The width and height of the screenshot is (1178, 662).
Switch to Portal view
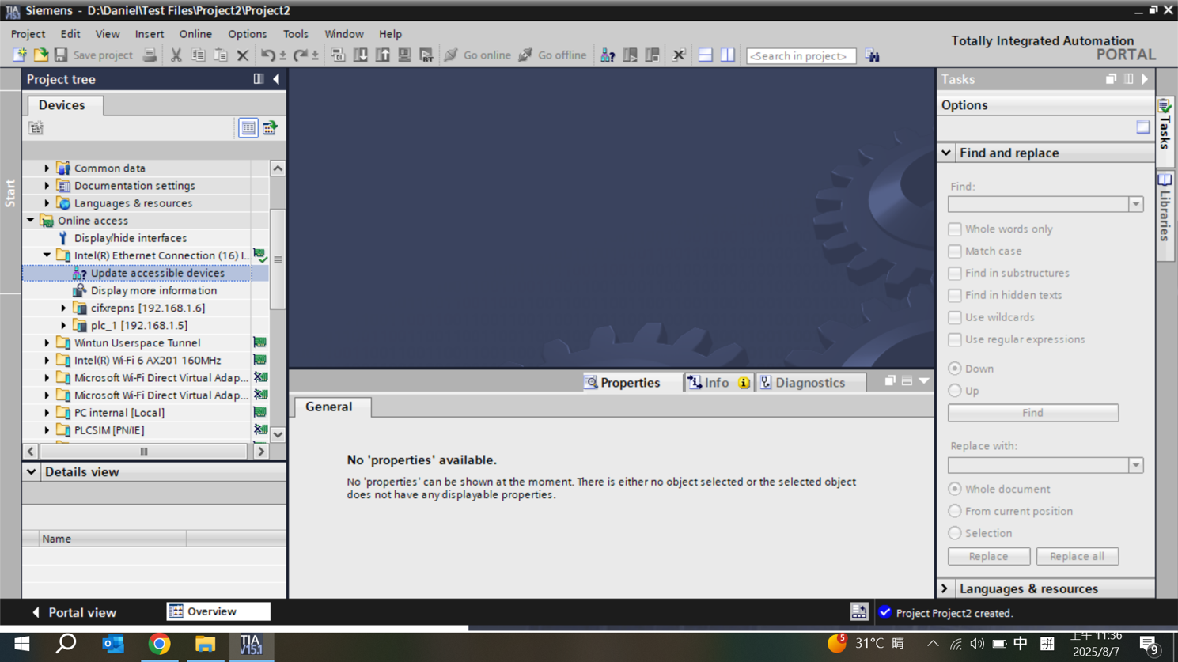[74, 612]
